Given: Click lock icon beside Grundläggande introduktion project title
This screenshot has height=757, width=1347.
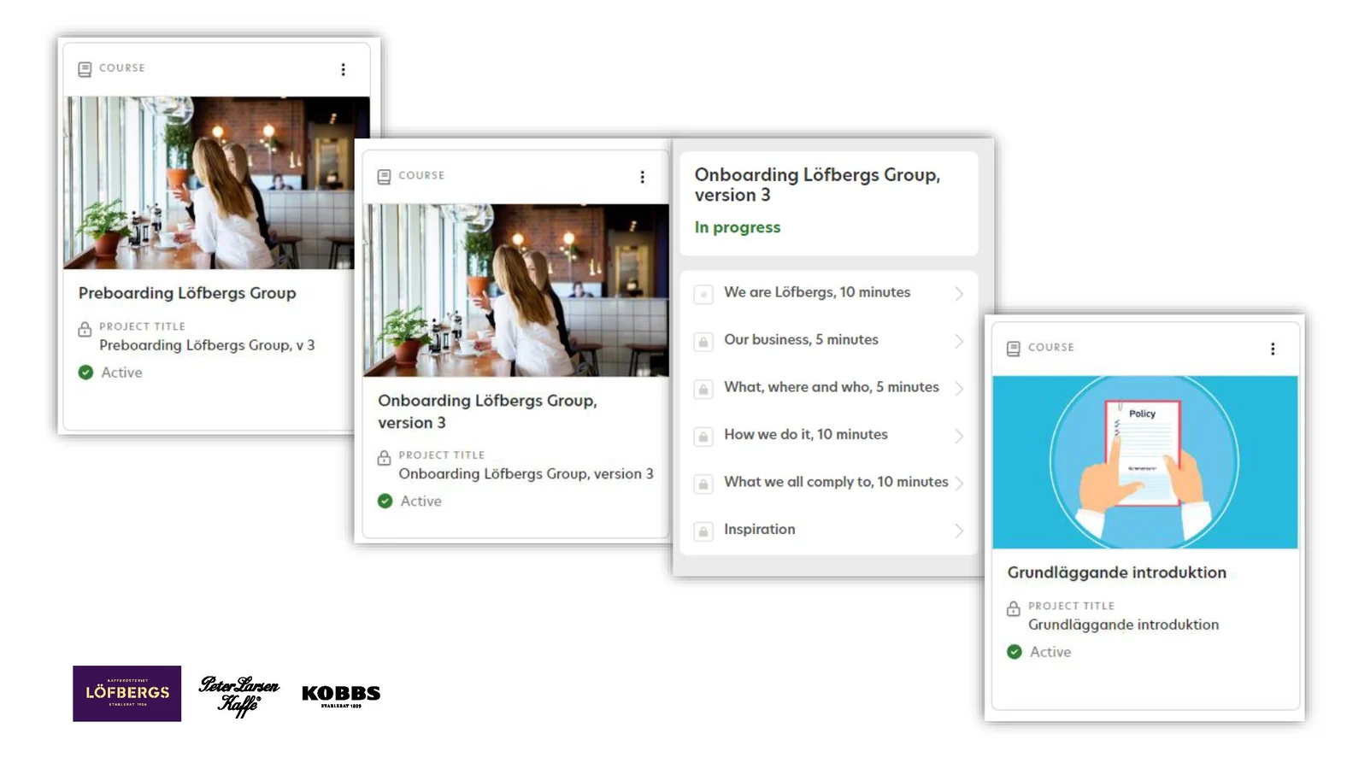Looking at the screenshot, I should pyautogui.click(x=1013, y=608).
